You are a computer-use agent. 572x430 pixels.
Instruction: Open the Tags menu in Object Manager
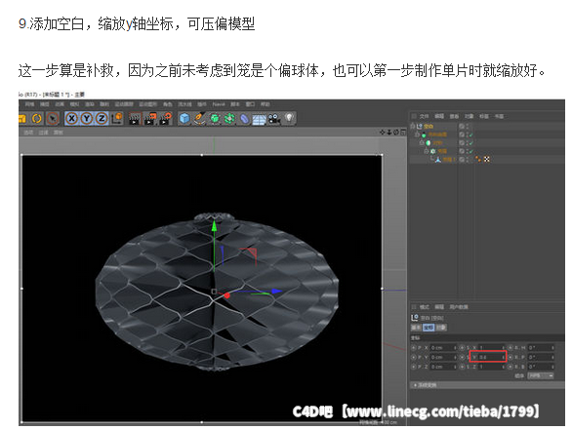[x=484, y=116]
